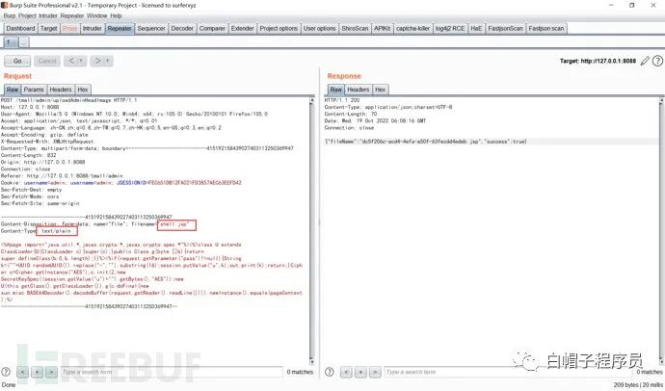Click the JSON fileName response body line

tap(425, 142)
